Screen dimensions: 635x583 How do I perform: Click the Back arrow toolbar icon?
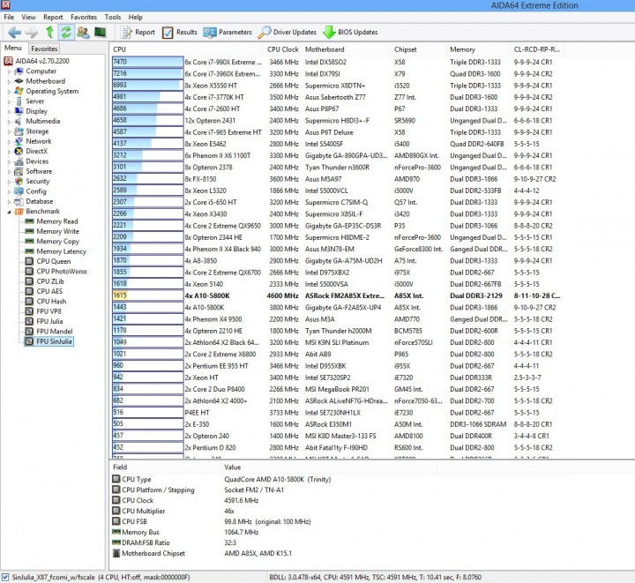[14, 33]
